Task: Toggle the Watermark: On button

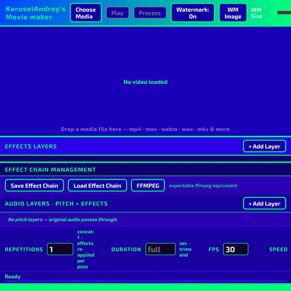Action: (x=193, y=13)
